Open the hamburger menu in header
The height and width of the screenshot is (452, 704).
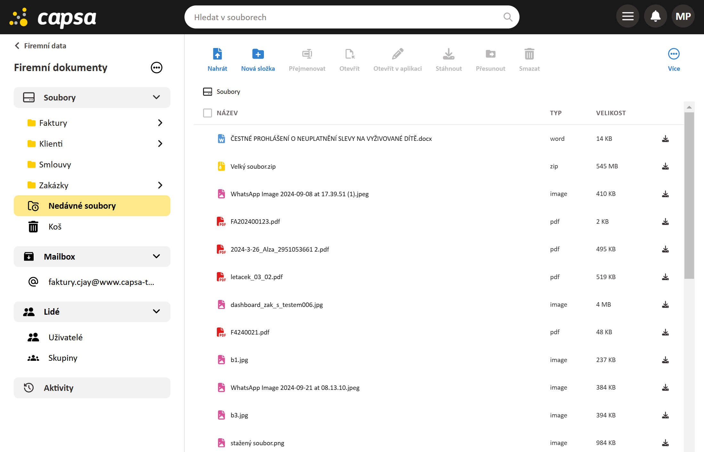[627, 16]
